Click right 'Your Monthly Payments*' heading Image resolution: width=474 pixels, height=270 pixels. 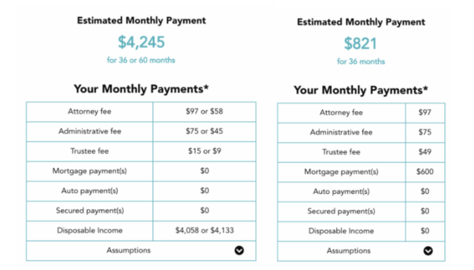(x=361, y=90)
